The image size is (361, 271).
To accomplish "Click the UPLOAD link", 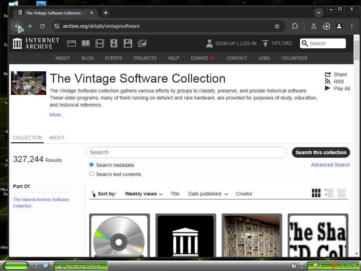I will point(277,43).
